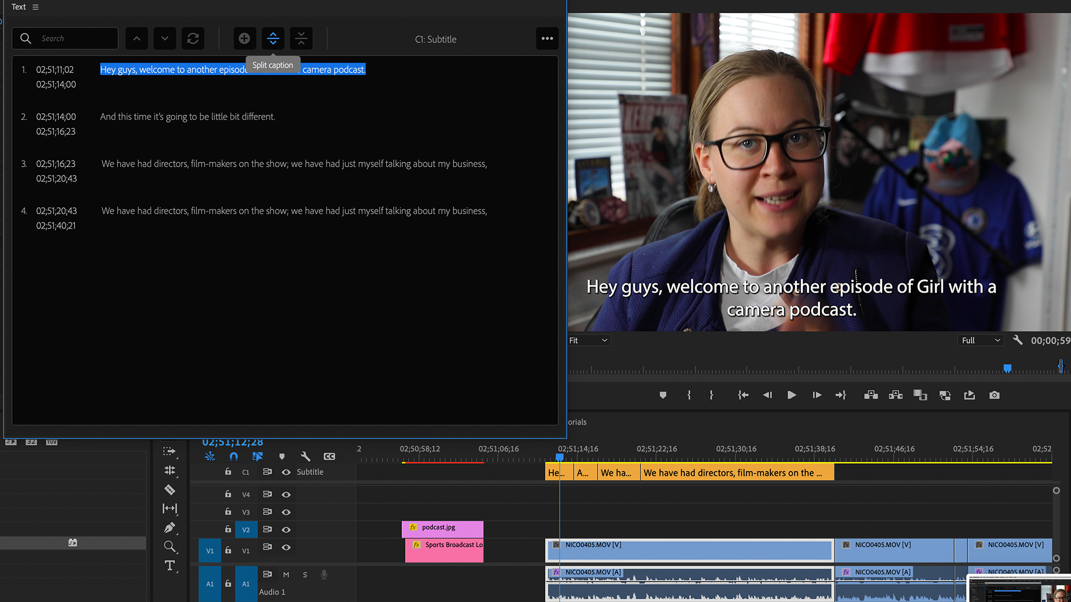This screenshot has height=602, width=1071.
Task: Toggle V2 track output eye
Action: 286,530
